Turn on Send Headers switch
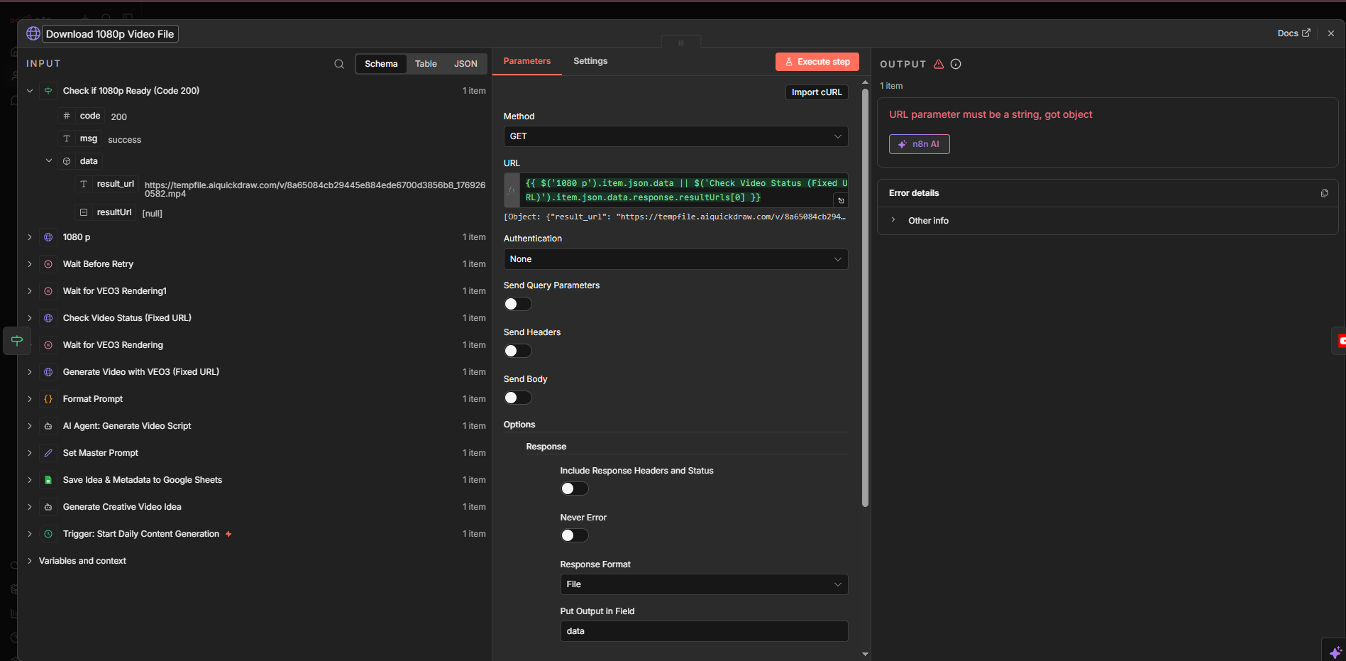Viewport: 1346px width, 661px height. click(517, 351)
